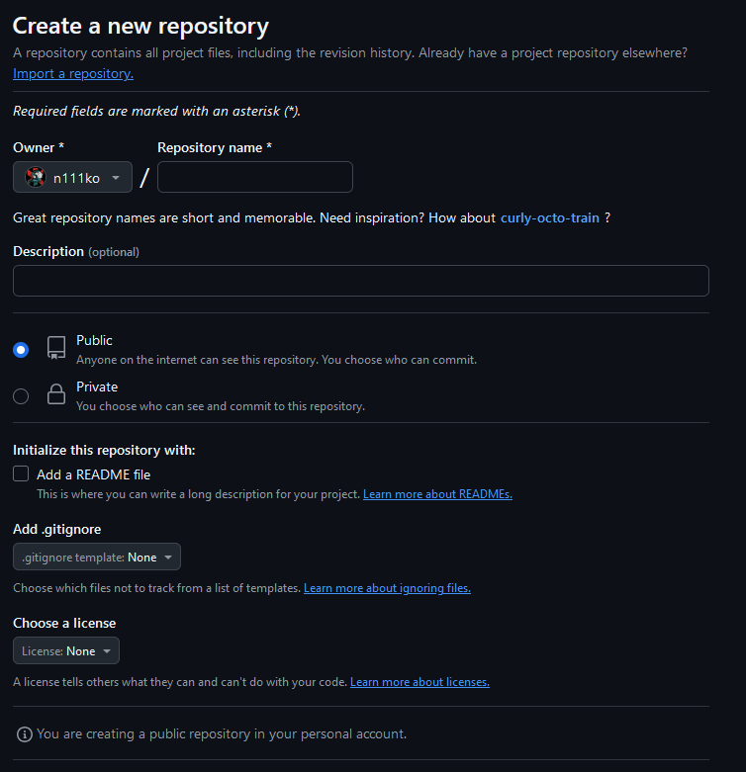Viewport: 746px width, 772px height.
Task: Open Learn more about READMEs link
Action: (437, 494)
